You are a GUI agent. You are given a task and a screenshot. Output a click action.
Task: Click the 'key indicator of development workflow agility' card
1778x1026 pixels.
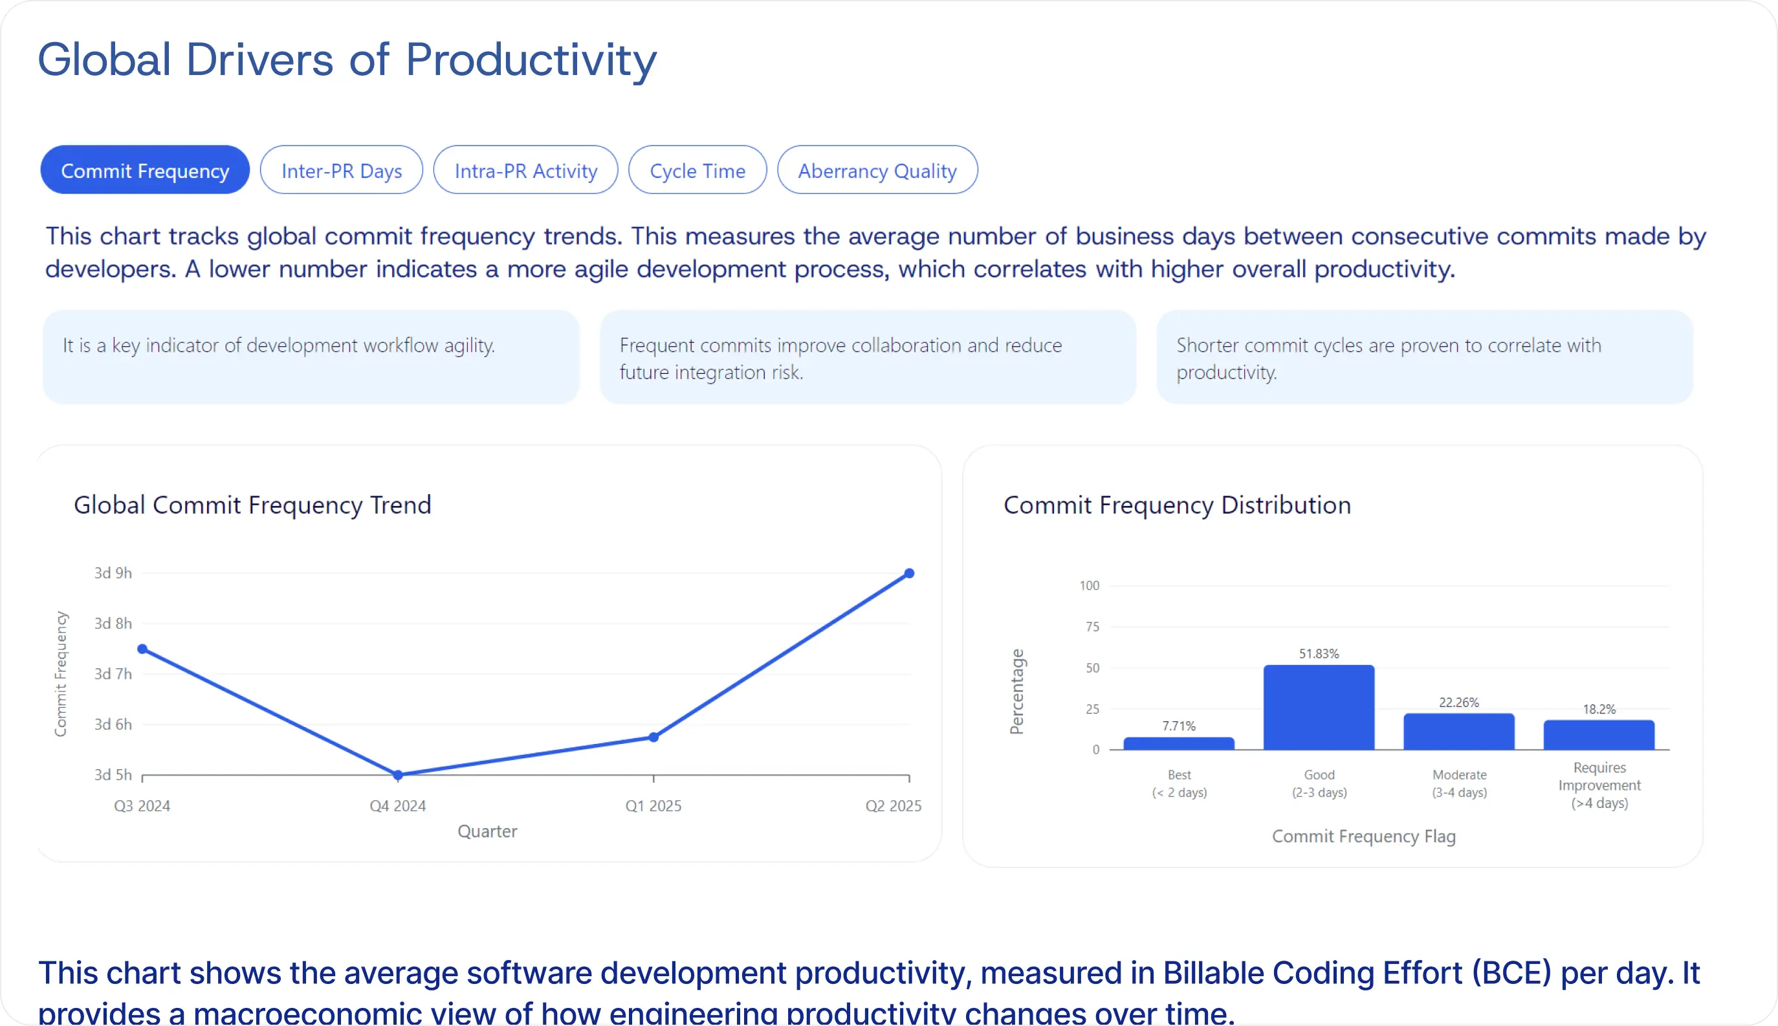tap(311, 357)
